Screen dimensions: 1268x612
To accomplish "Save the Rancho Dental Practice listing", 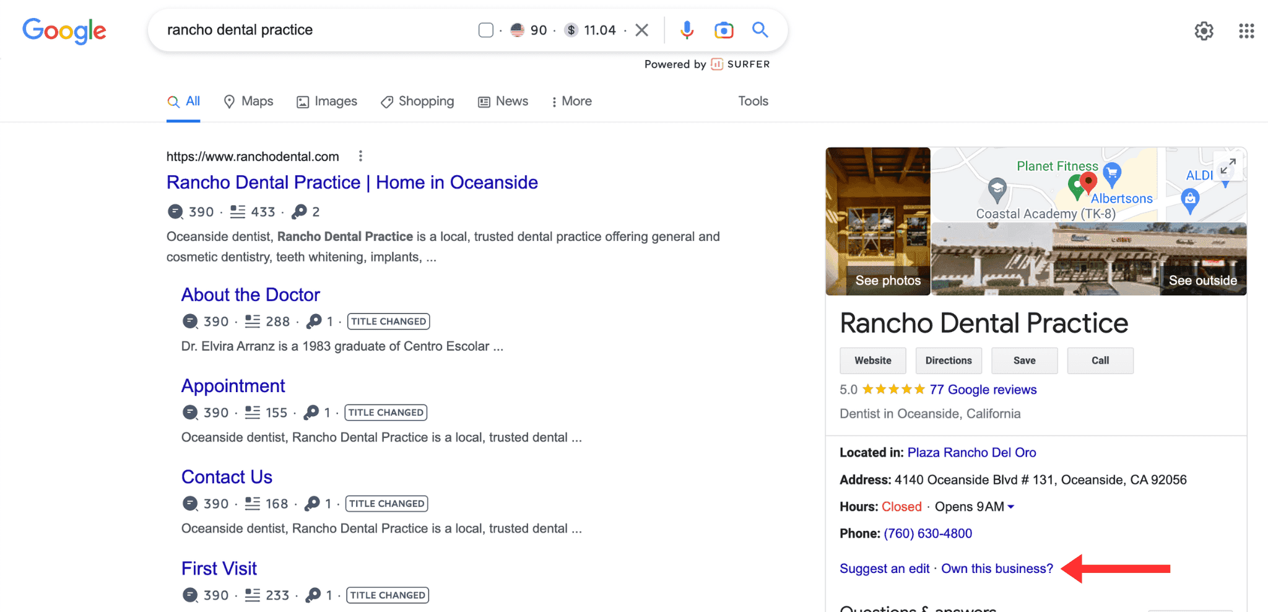I will (x=1025, y=361).
